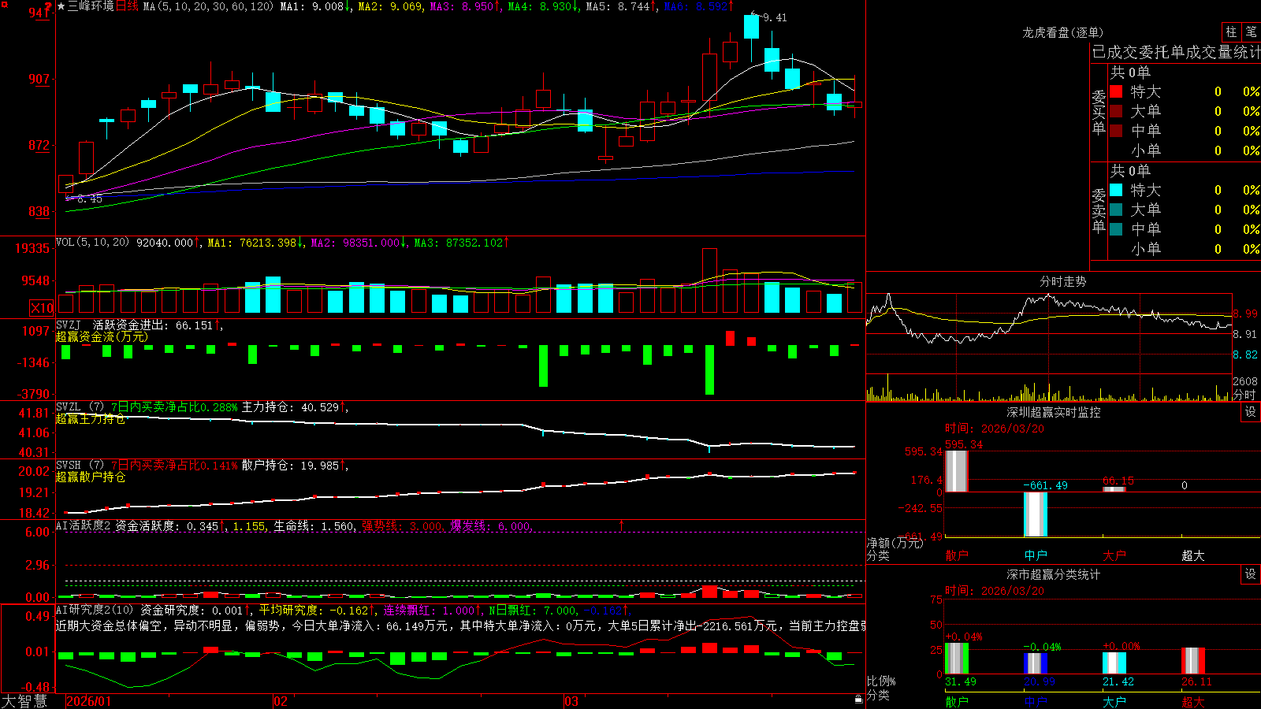Click the 分时走势 panel title
The height and width of the screenshot is (709, 1261).
[x=1062, y=281]
